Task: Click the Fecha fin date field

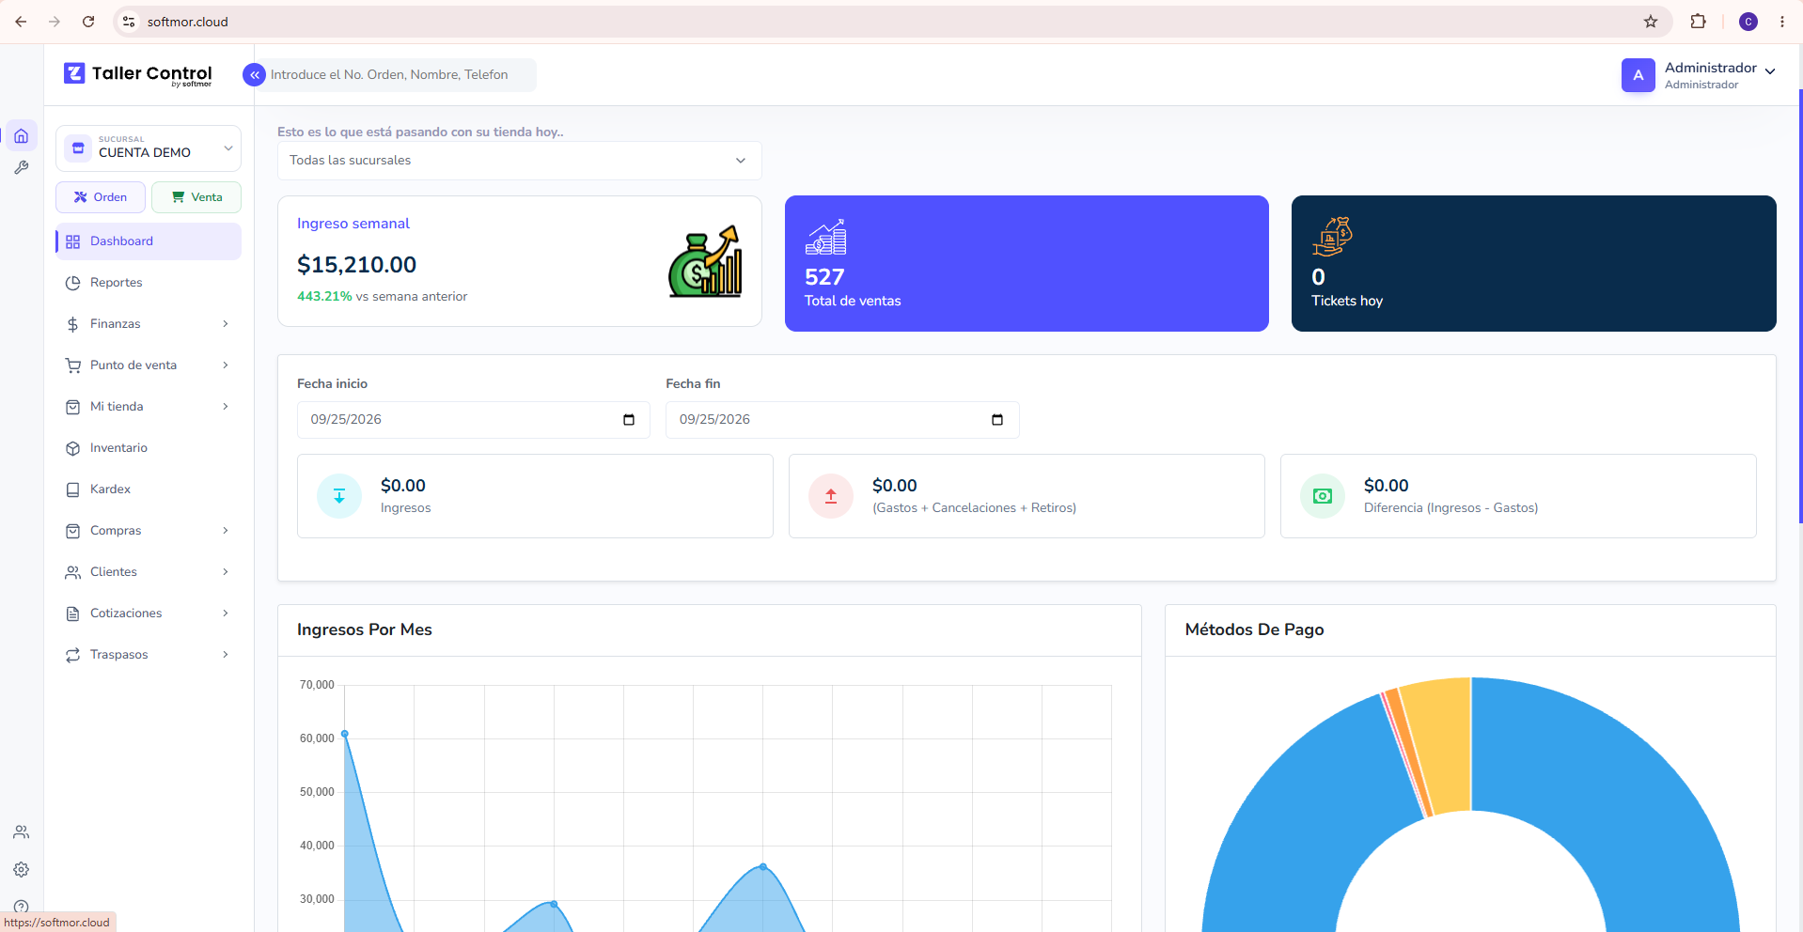Action: click(x=842, y=420)
